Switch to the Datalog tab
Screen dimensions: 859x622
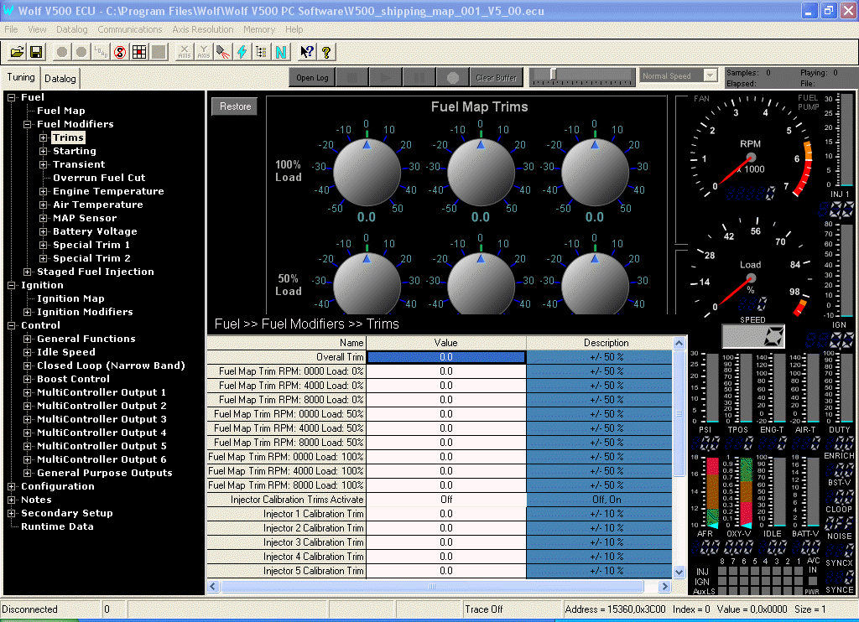click(60, 79)
